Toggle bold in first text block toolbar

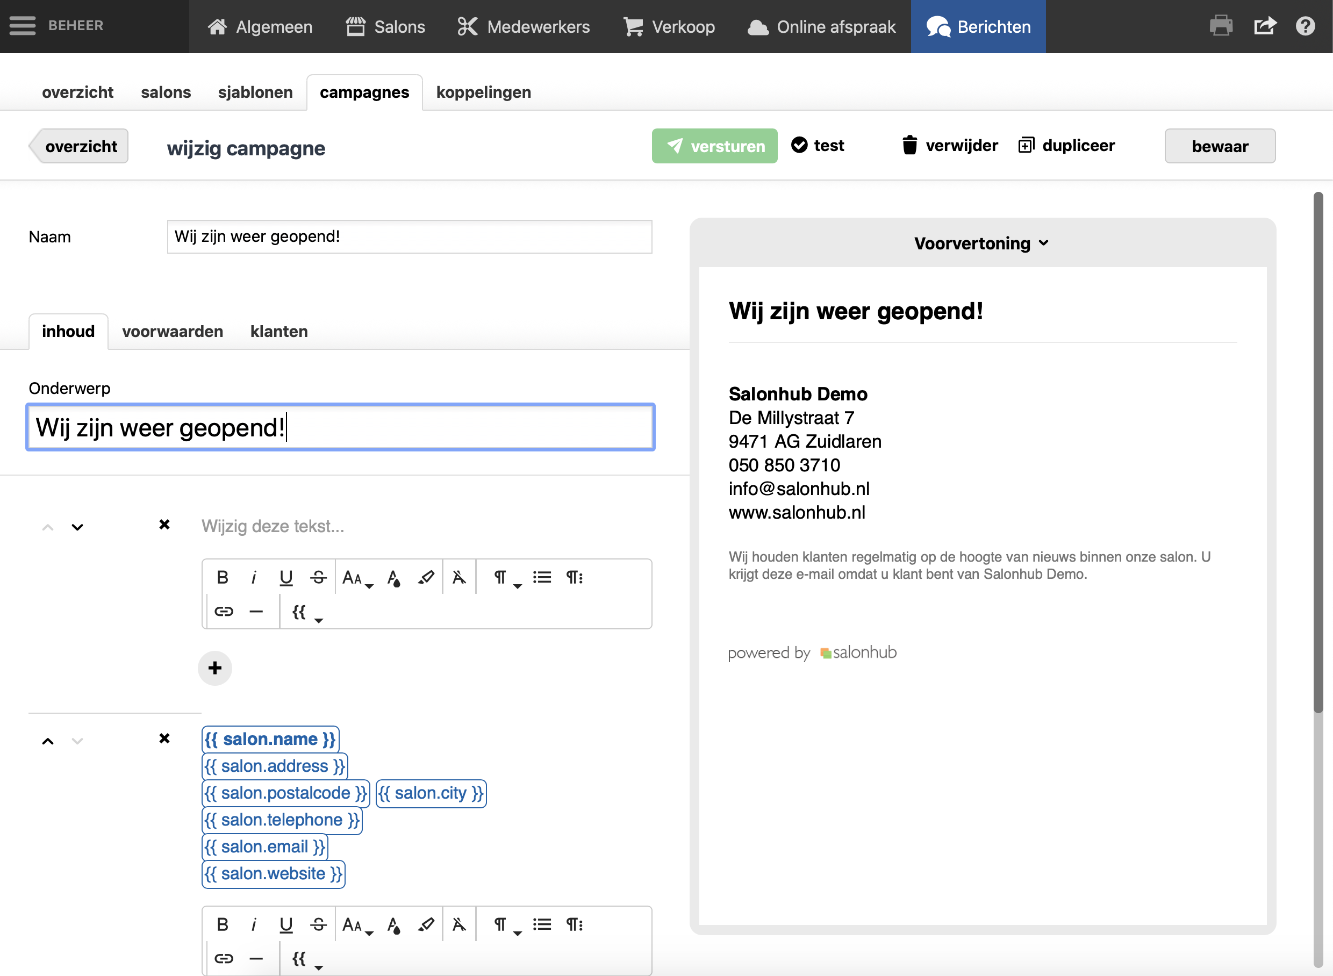coord(222,577)
